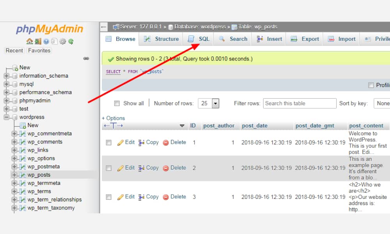
Task: Click the wp_options table icon in tree
Action: 23,158
